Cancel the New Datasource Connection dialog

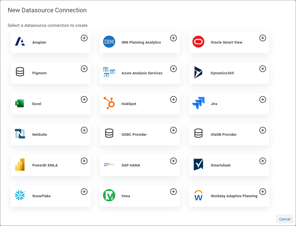point(285,219)
